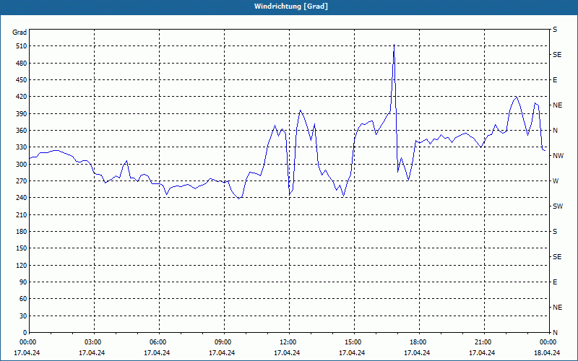The height and width of the screenshot is (361, 578).
Task: Click the 330 degree axis label
Action: [x=22, y=147]
